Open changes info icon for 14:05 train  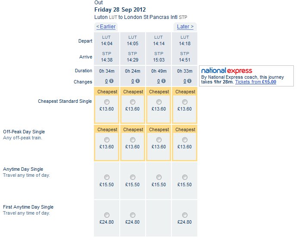click(x=137, y=81)
